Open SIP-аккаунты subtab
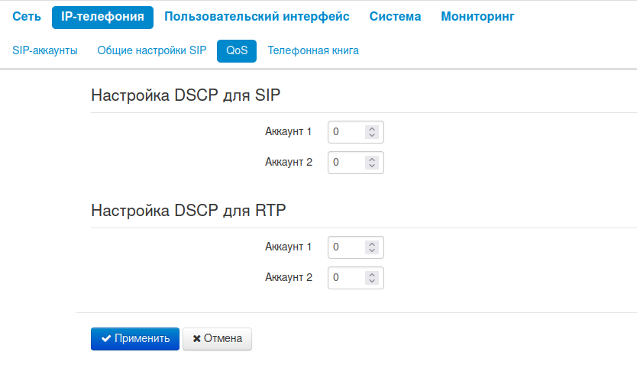The height and width of the screenshot is (368, 637). [x=45, y=50]
